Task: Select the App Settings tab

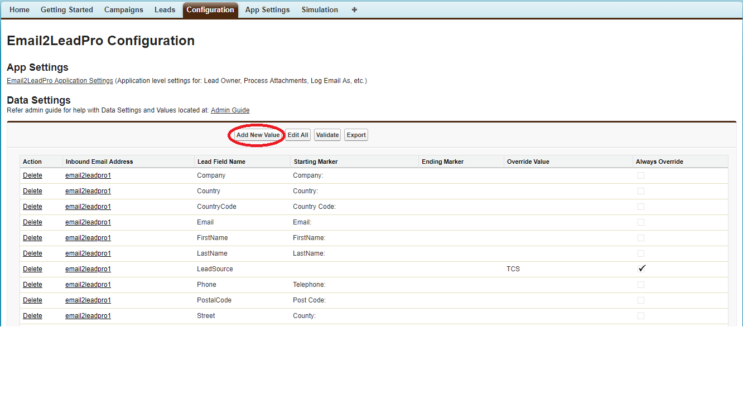Action: point(267,10)
